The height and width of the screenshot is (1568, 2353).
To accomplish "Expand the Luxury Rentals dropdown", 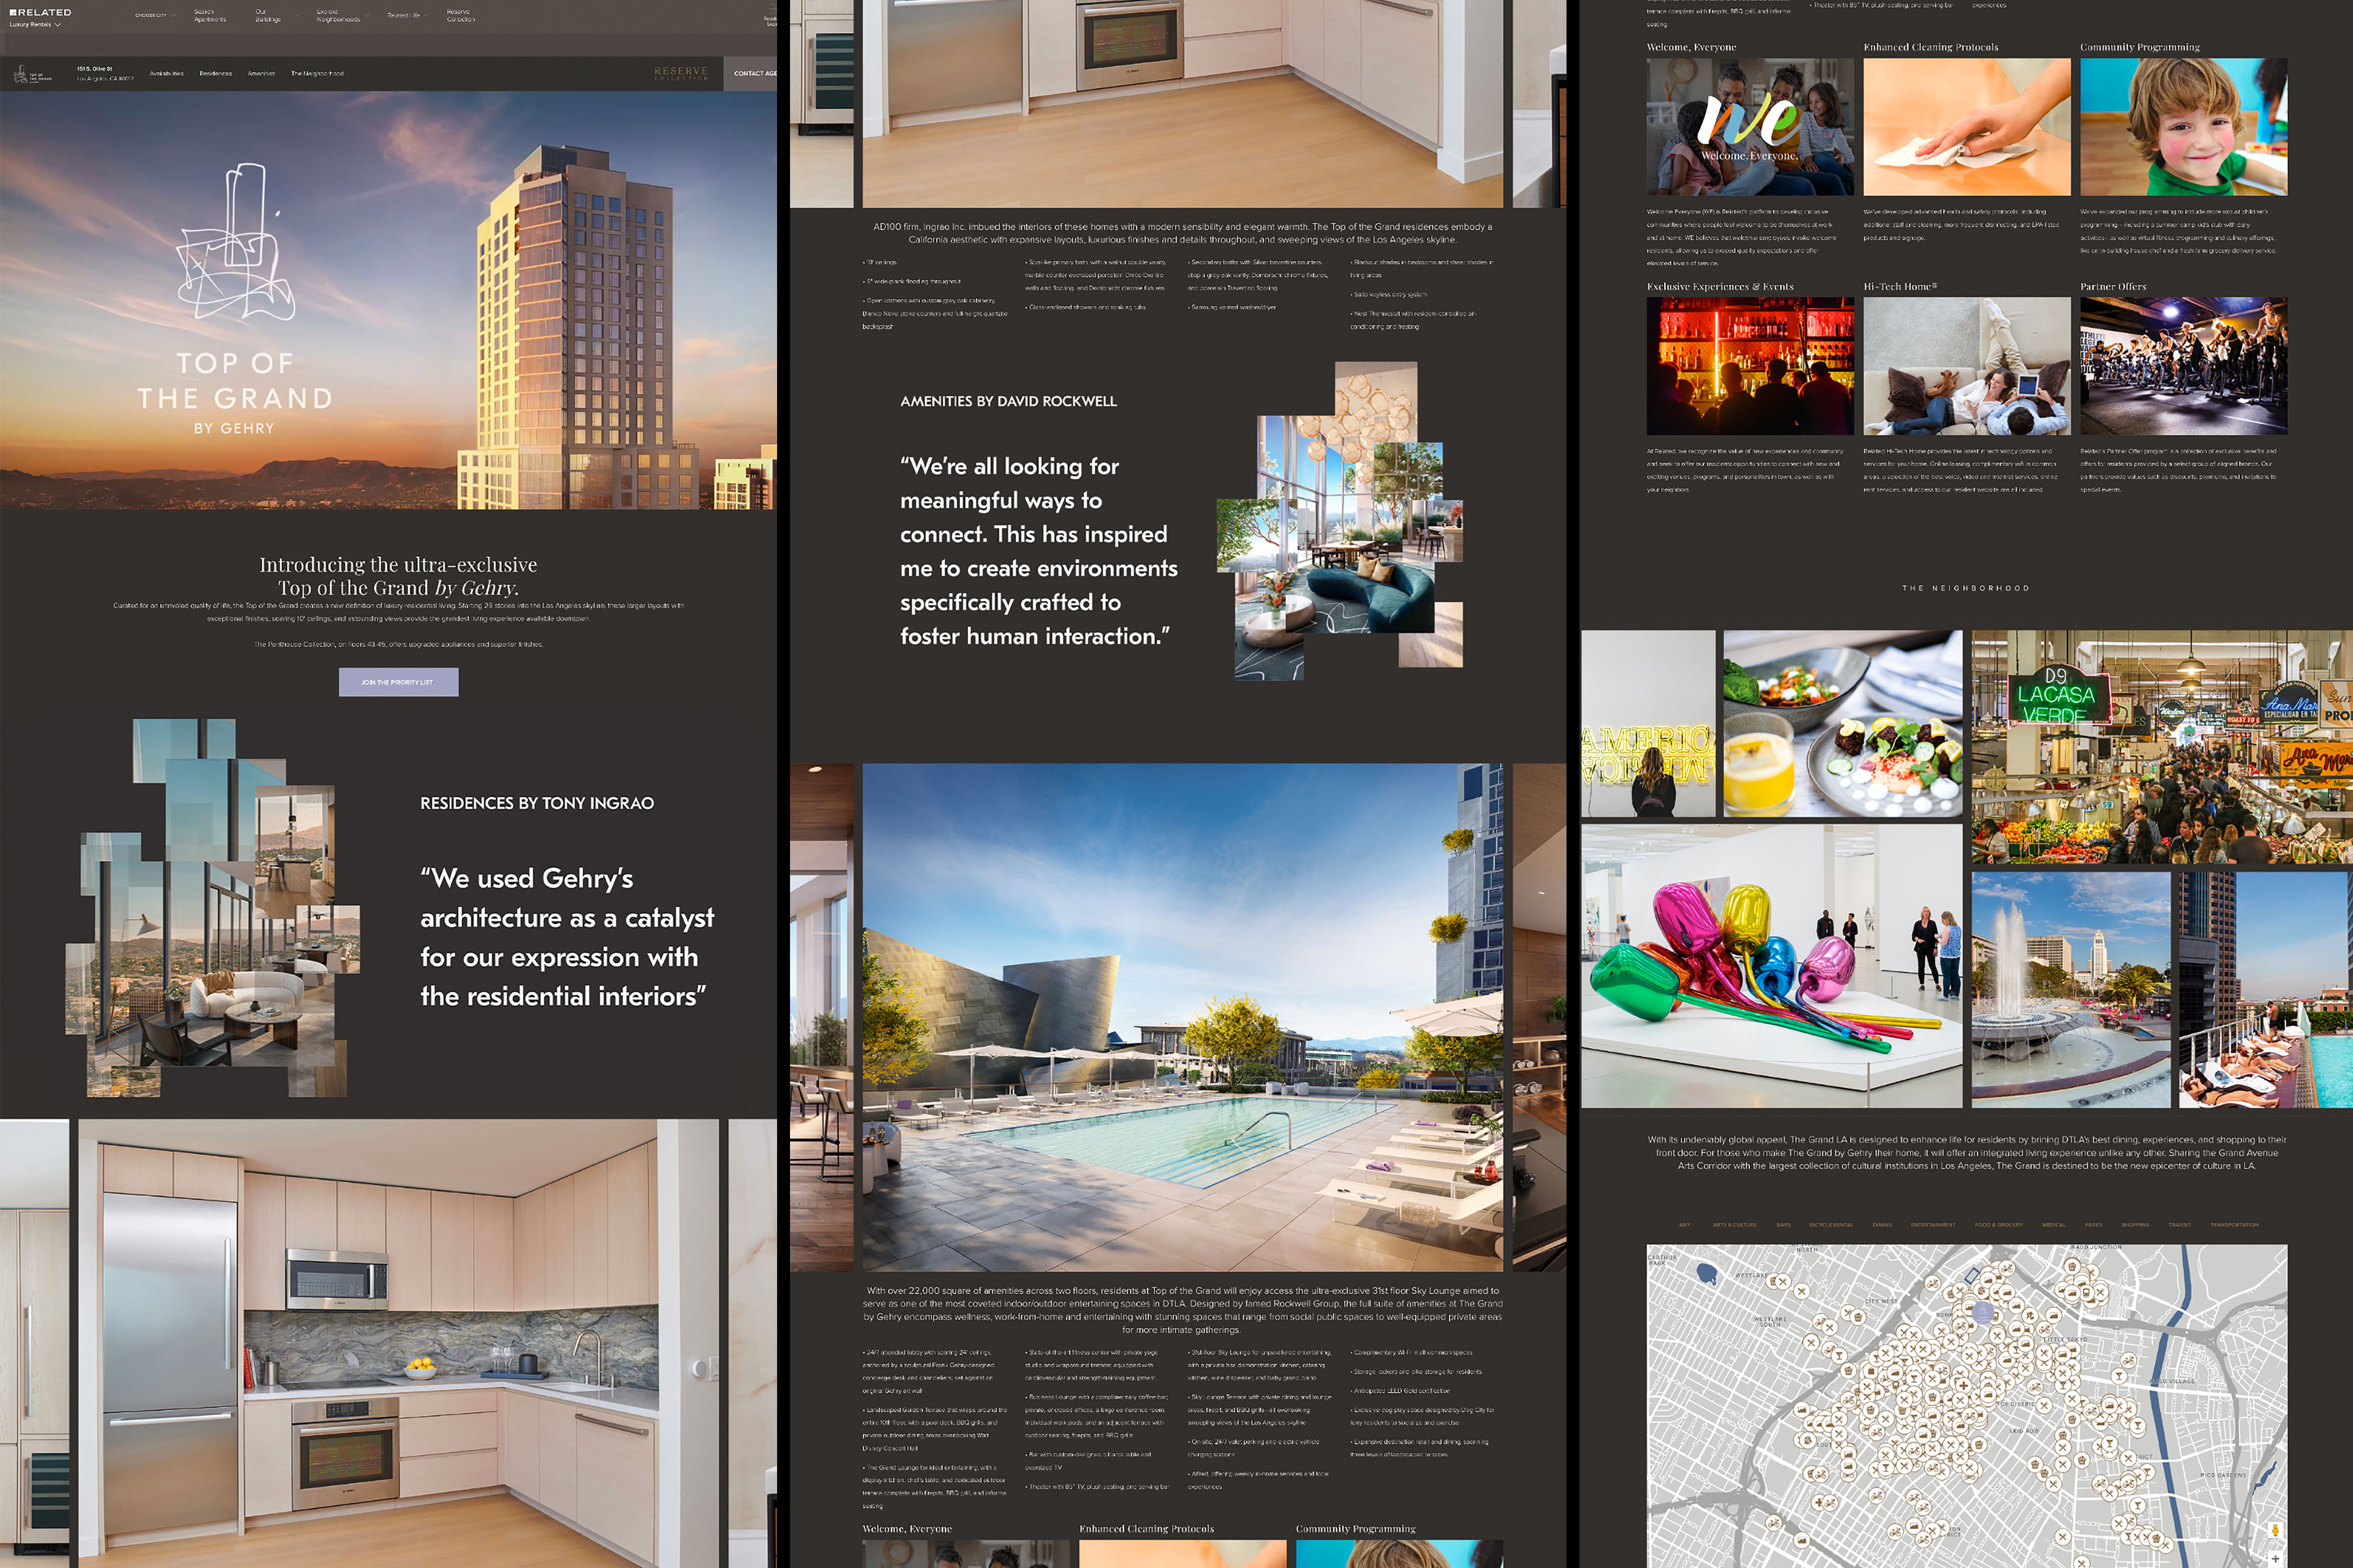I will 35,24.
